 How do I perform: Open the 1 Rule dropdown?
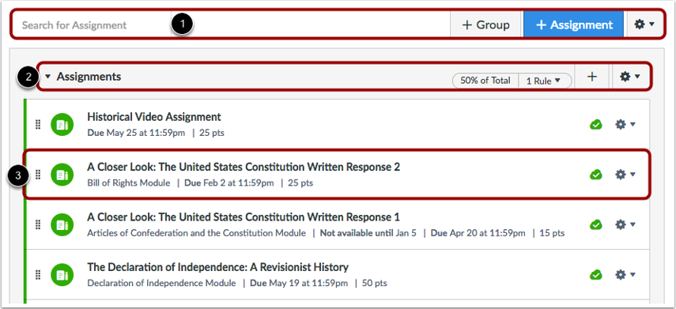coord(544,81)
